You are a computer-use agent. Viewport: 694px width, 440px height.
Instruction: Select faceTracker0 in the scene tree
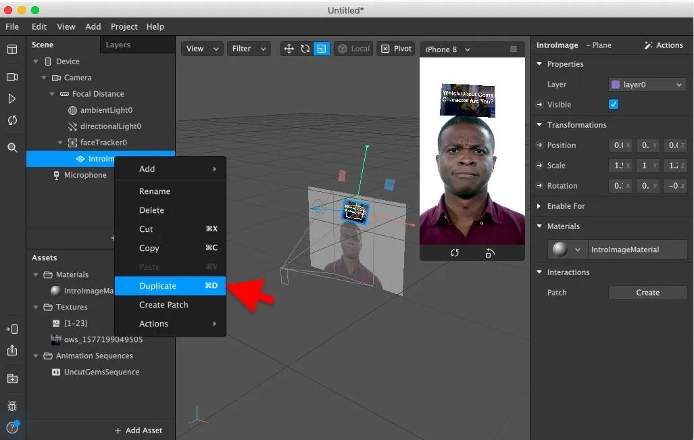103,143
